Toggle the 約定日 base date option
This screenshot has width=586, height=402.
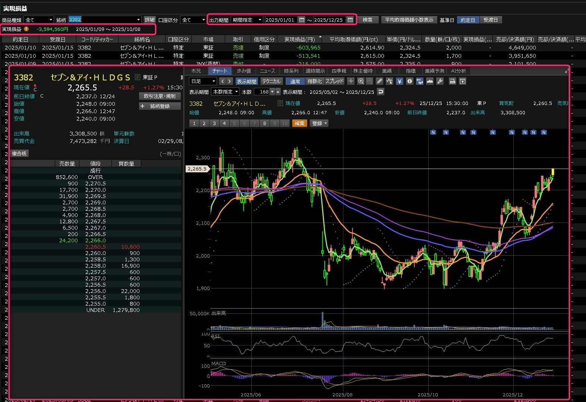click(467, 20)
